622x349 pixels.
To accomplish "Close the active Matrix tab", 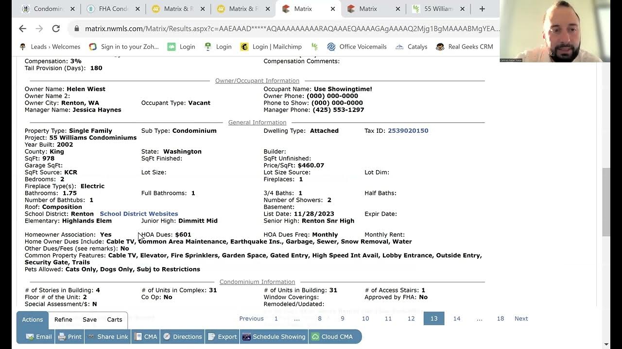I will pyautogui.click(x=333, y=9).
